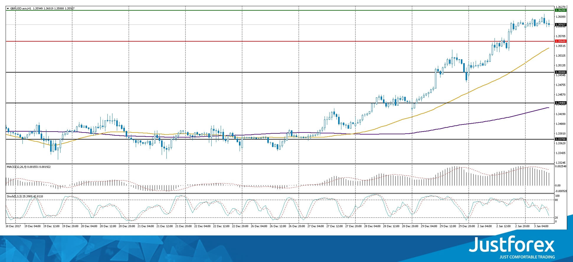Click the MACD scale value 0.002548
The height and width of the screenshot is (262, 573).
561,167
